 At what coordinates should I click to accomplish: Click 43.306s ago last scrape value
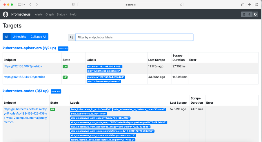coord(157,77)
